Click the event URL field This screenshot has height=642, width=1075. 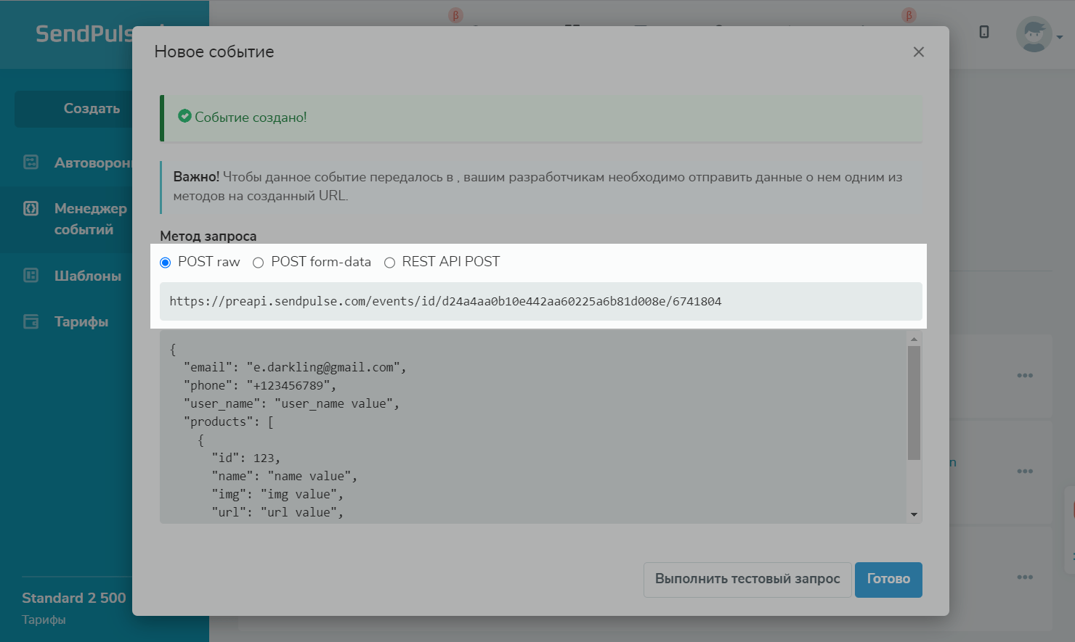[x=540, y=302]
